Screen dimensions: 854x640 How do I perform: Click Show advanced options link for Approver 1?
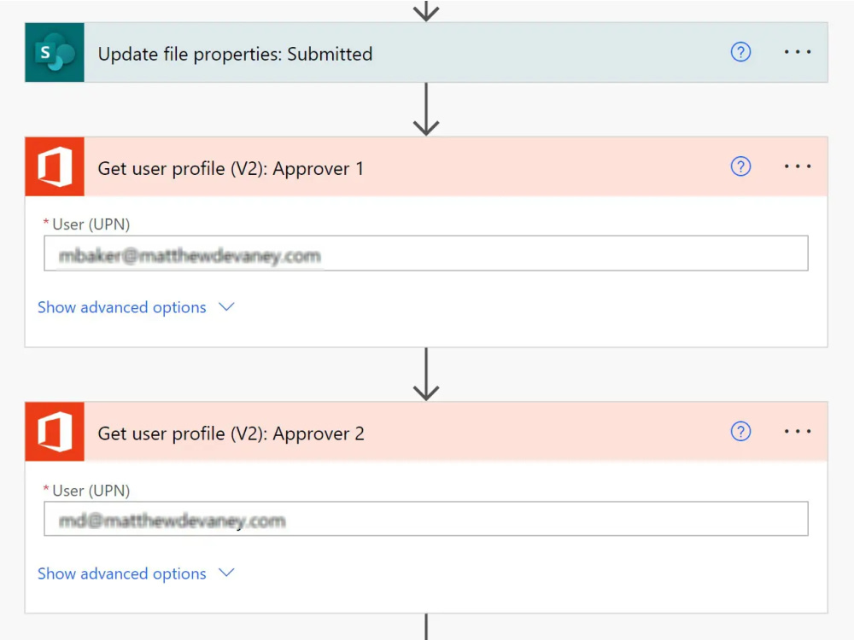[122, 307]
